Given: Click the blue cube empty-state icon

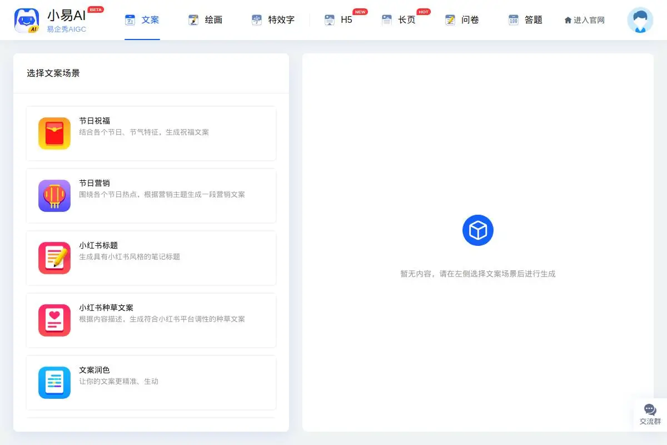Looking at the screenshot, I should 478,230.
